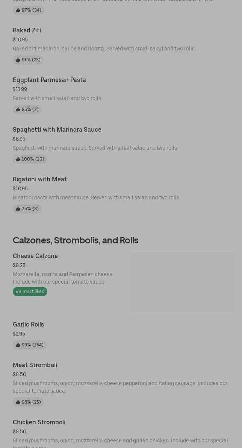
Task: Click the "#3 most liked" badge
Action: pos(30,292)
